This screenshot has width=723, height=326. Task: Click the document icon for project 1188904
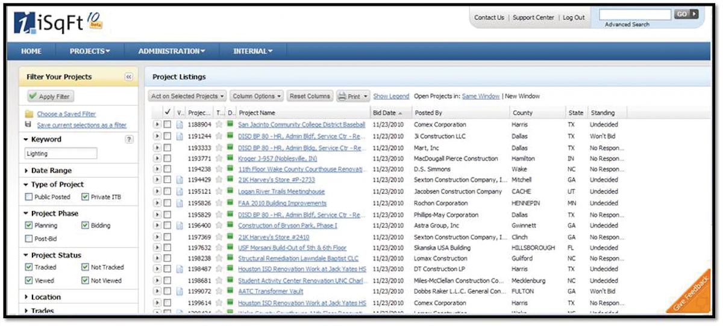pos(180,125)
